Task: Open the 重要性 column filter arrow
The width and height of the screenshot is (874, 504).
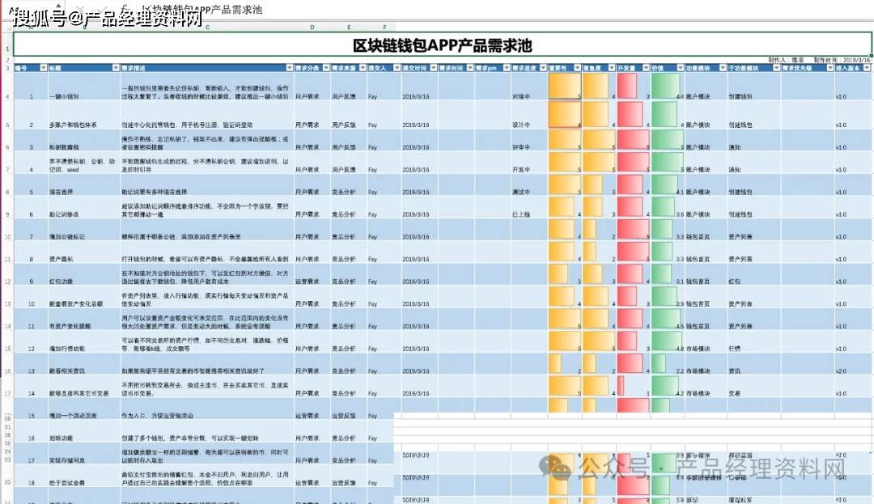Action: tap(576, 69)
